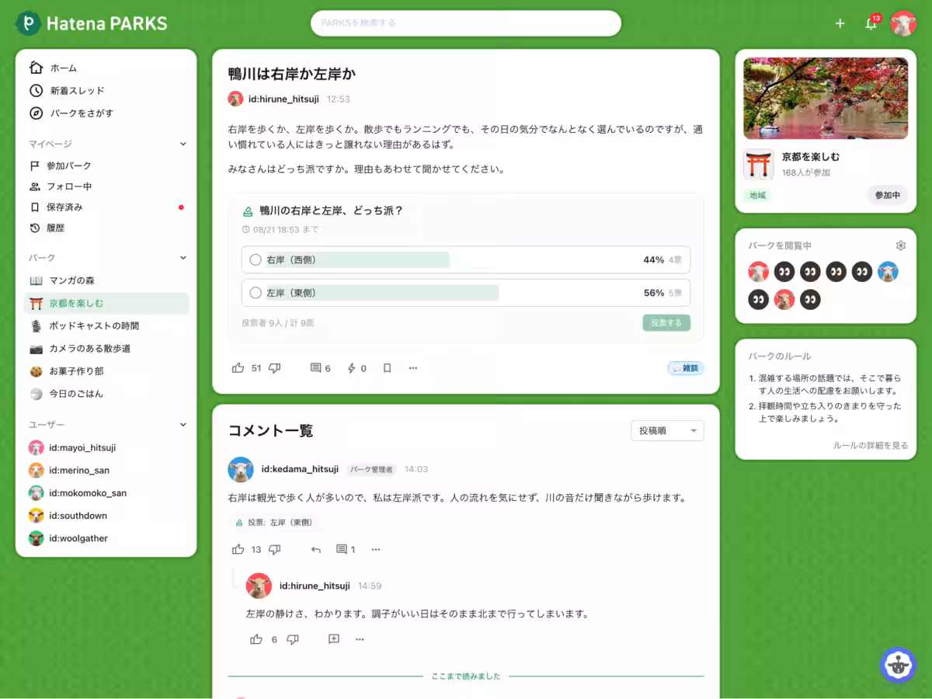Open the robot assistant button
This screenshot has width=932, height=699.
pos(899,665)
